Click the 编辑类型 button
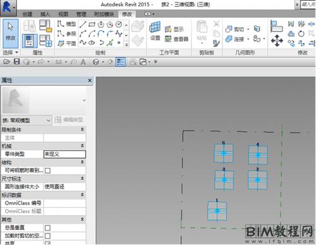The image size is (316, 245). coord(69,120)
